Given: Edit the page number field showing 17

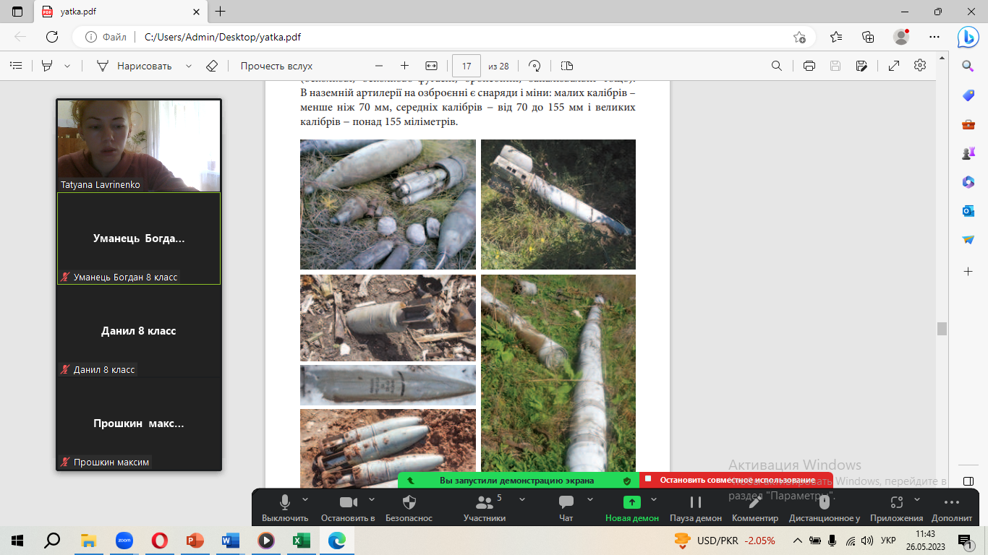Looking at the screenshot, I should point(467,66).
